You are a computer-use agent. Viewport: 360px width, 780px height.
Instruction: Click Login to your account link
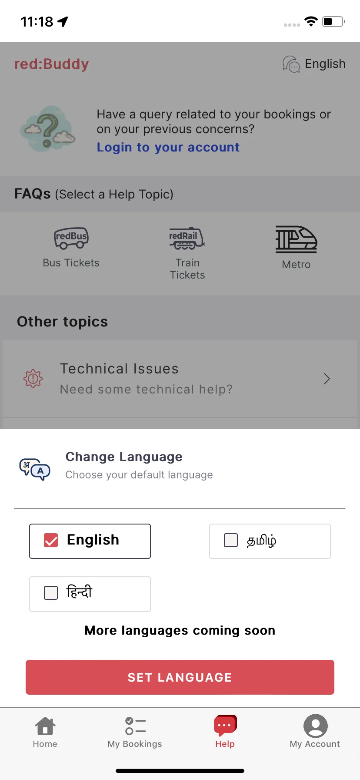(168, 147)
